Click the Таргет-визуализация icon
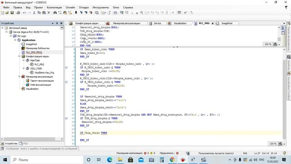Viewport: 291px width, 164px height. point(27,81)
